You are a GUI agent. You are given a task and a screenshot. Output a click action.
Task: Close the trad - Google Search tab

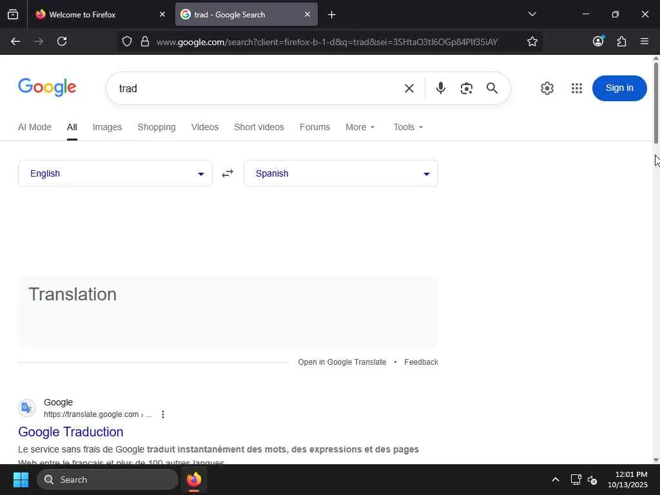[x=307, y=14]
